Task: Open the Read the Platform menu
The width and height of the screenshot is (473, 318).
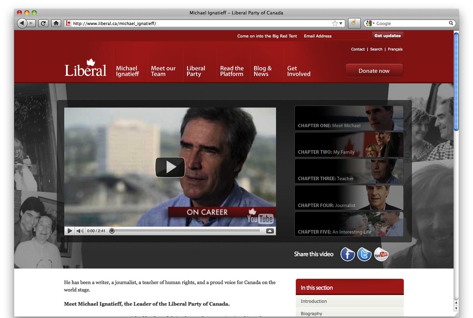Action: 232,71
